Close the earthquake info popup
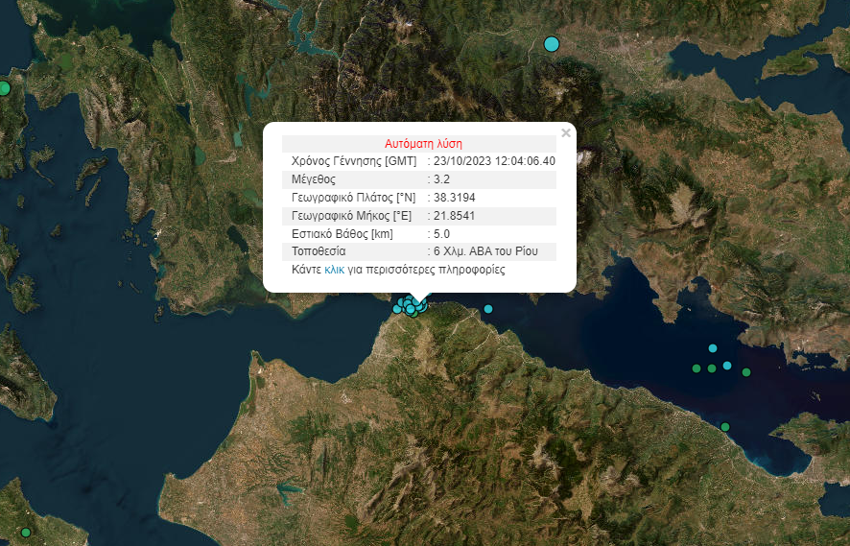Viewport: 850px width, 546px height. 566,133
